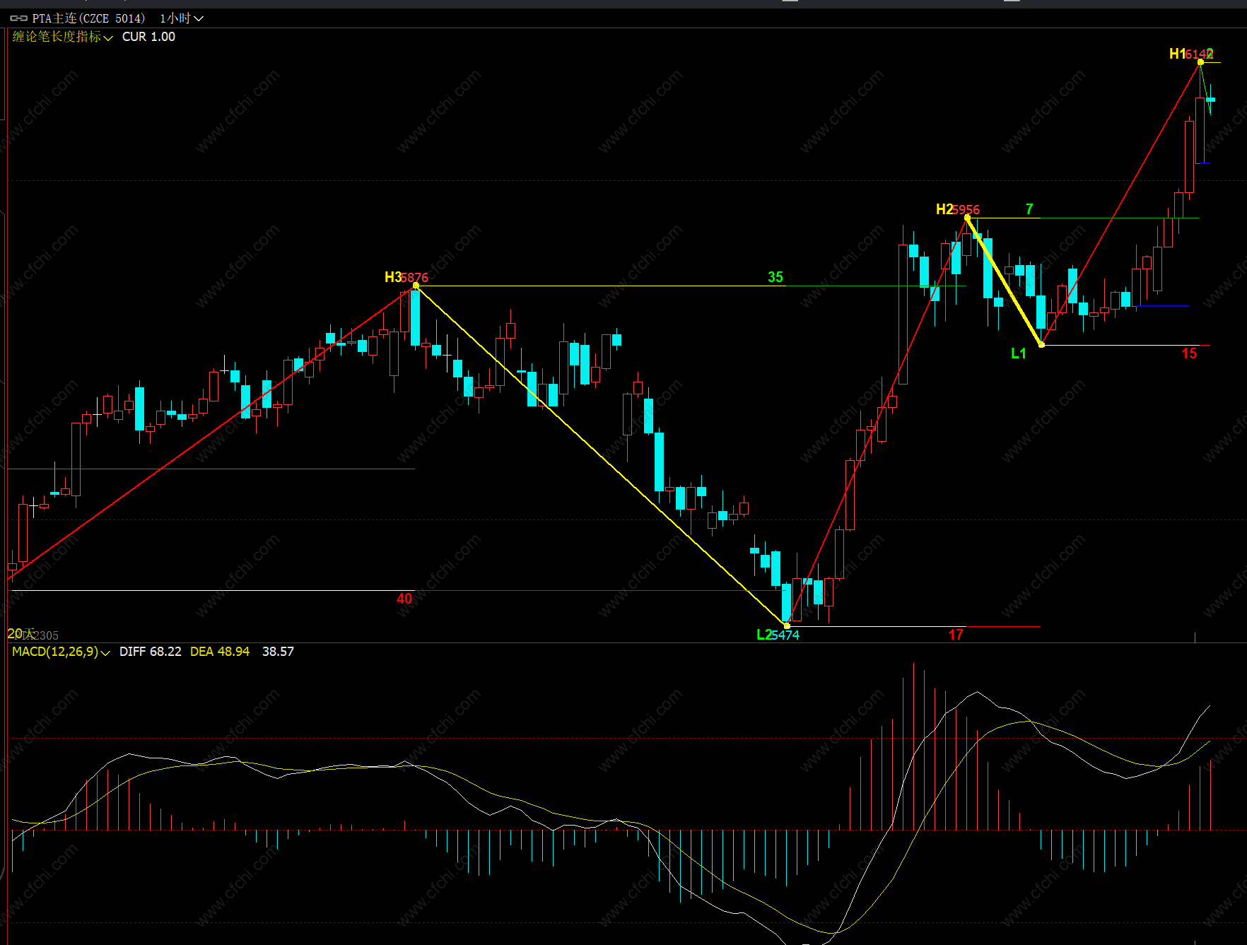The width and height of the screenshot is (1247, 945).
Task: Expand the 缠论笔长度指标 indicator menu
Action: click(62, 37)
